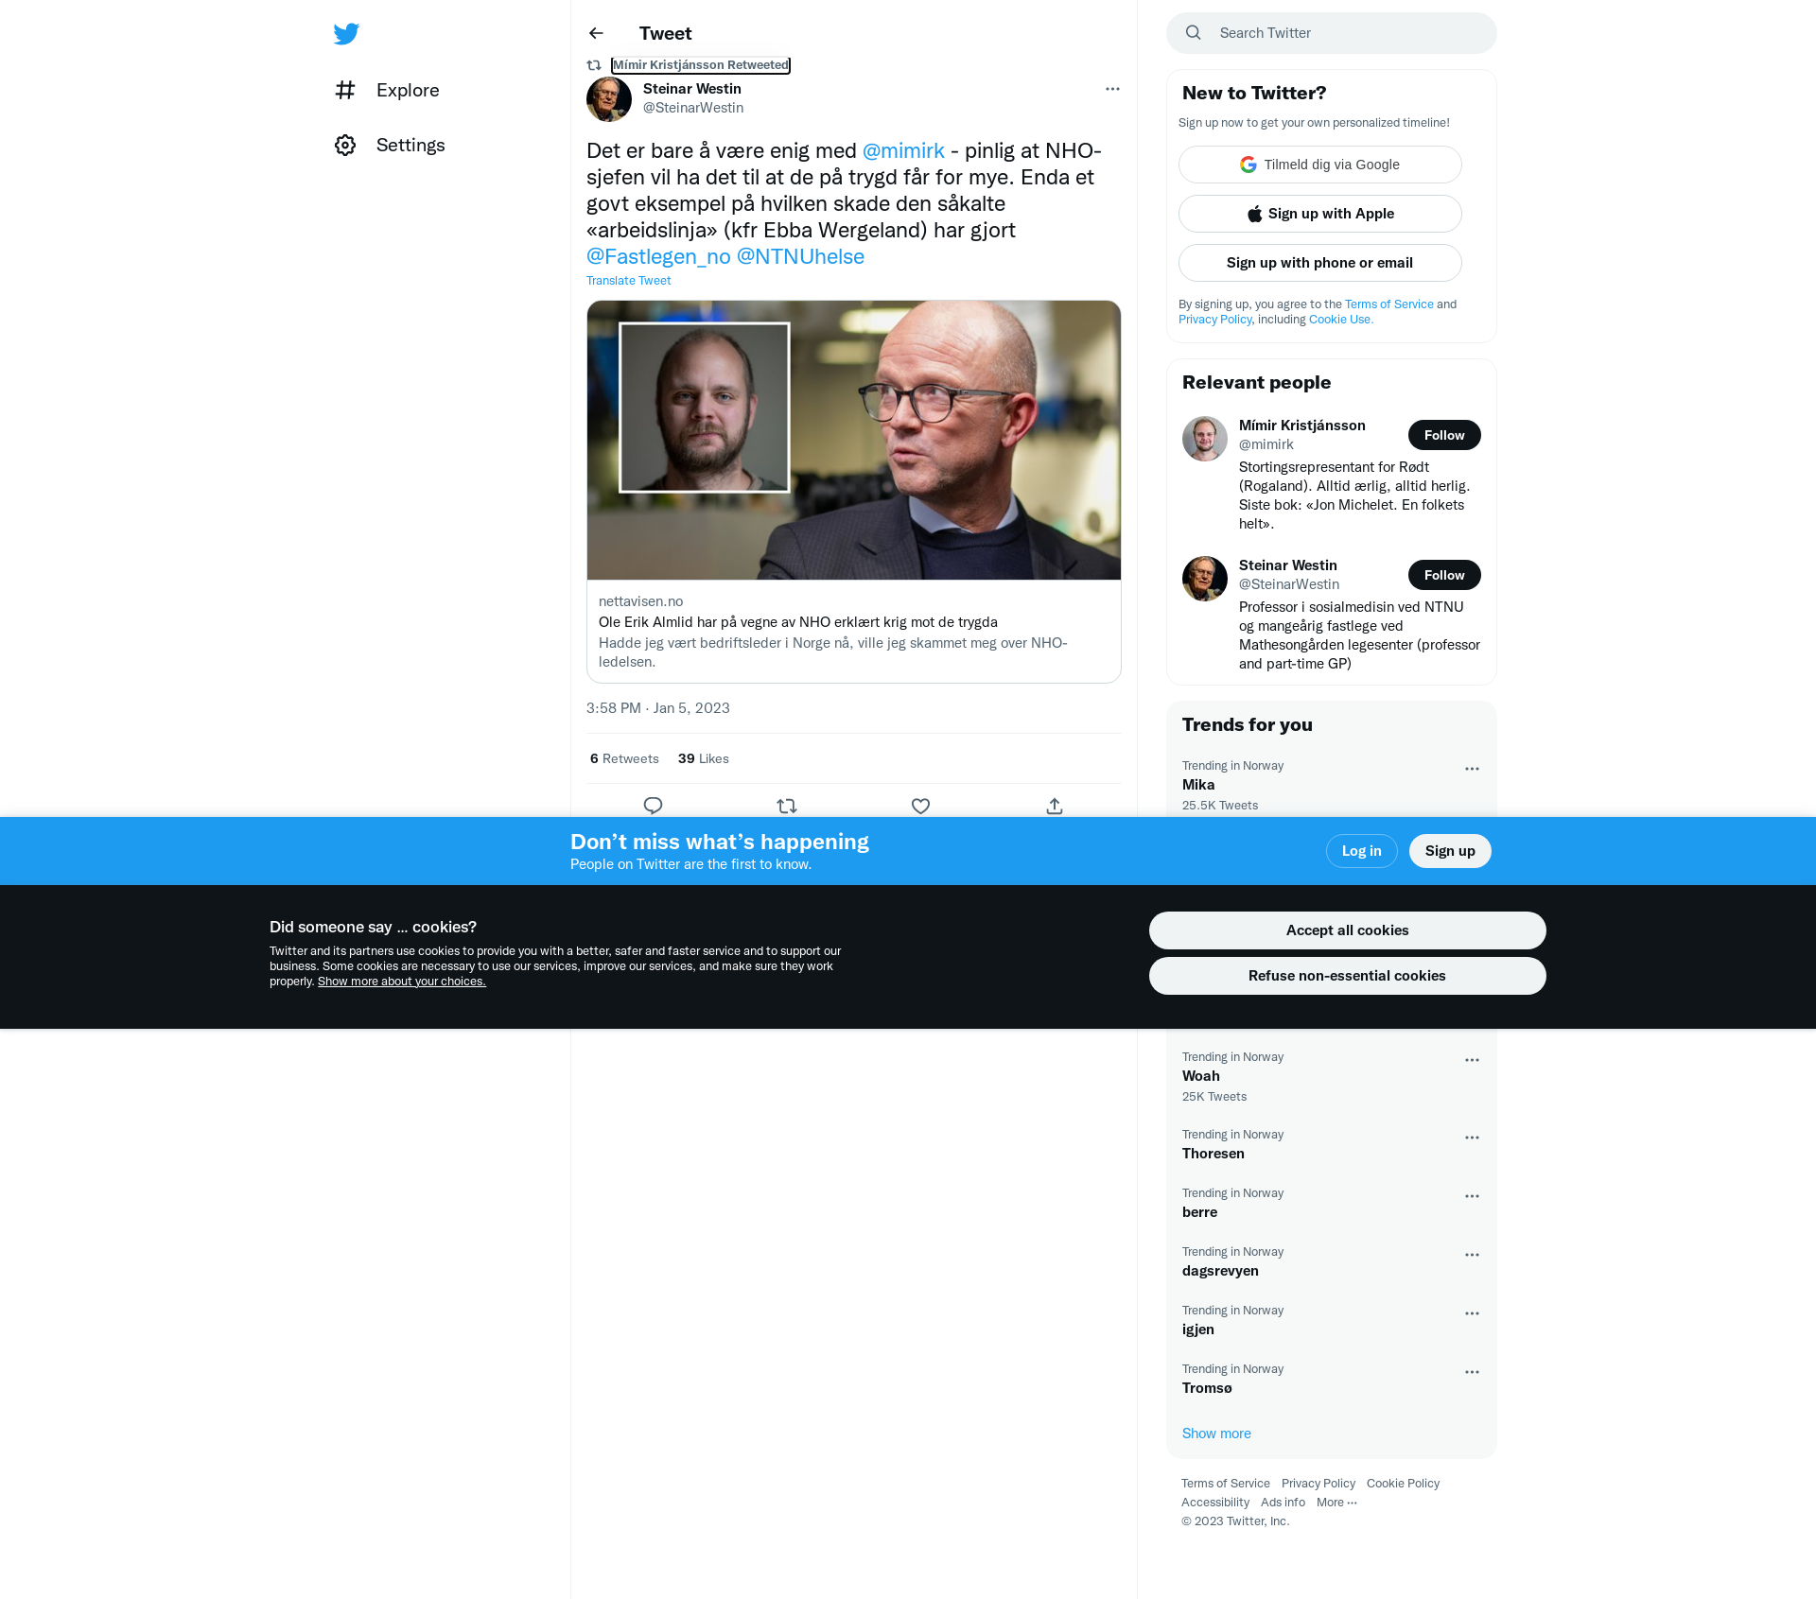The image size is (1816, 1599).
Task: Open the nettavisen.no article image
Action: (854, 440)
